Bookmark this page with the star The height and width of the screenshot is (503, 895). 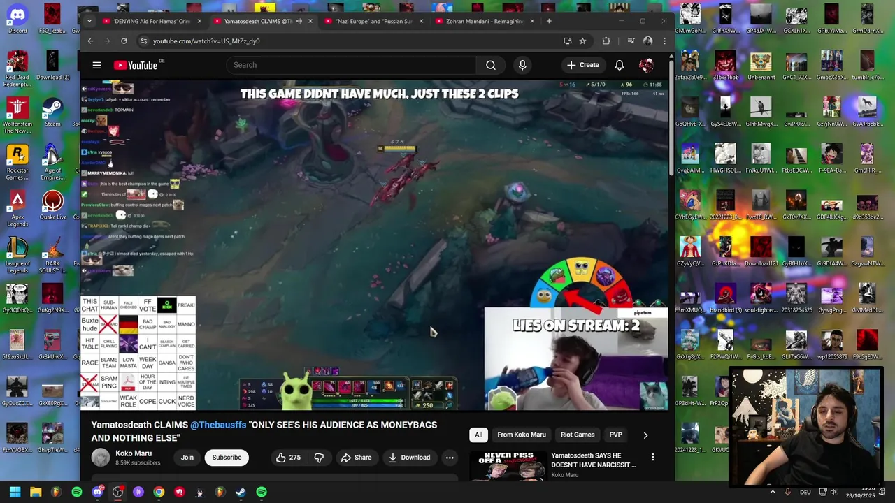pos(582,41)
